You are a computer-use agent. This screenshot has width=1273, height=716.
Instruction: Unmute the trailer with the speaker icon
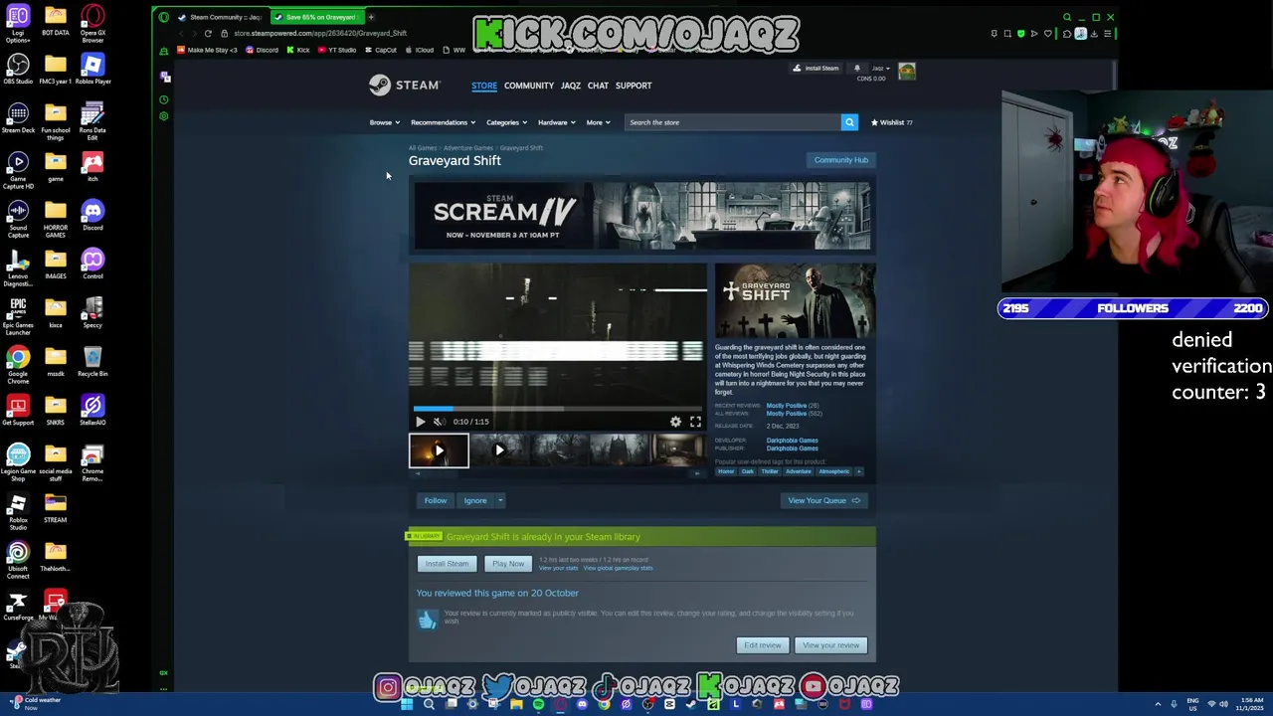click(x=439, y=422)
